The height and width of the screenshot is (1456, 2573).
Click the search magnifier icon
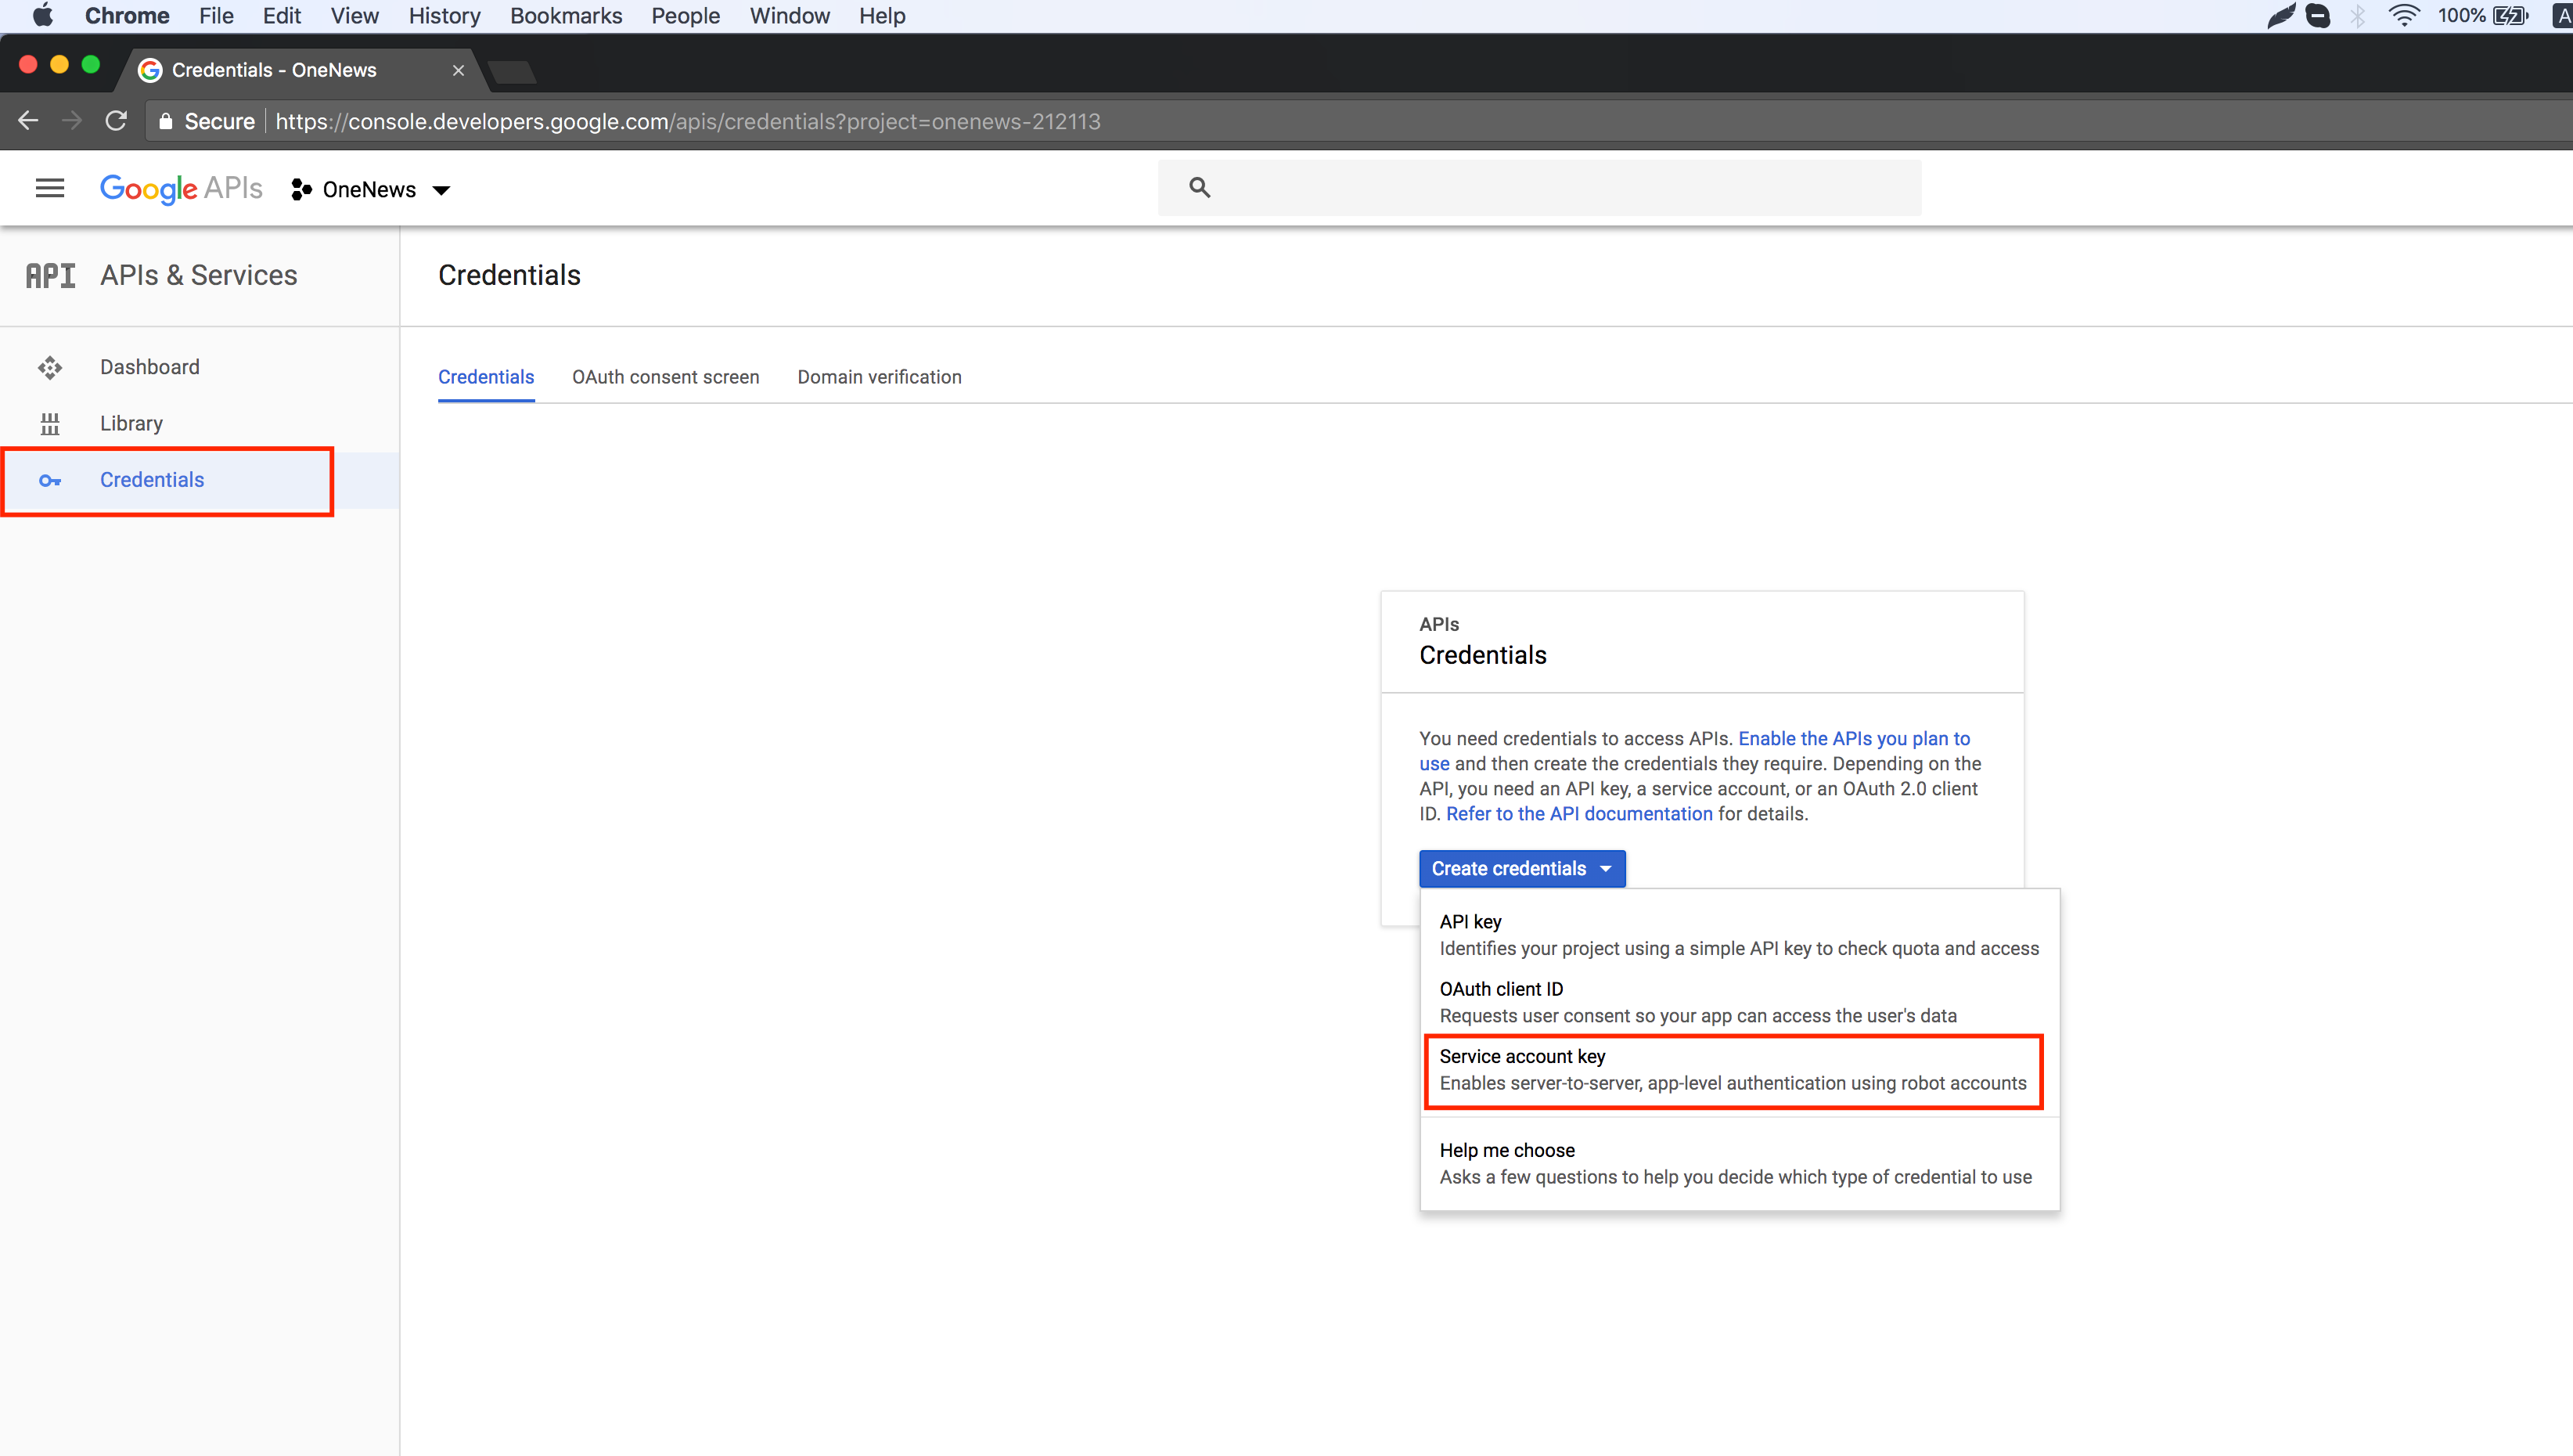[1200, 188]
